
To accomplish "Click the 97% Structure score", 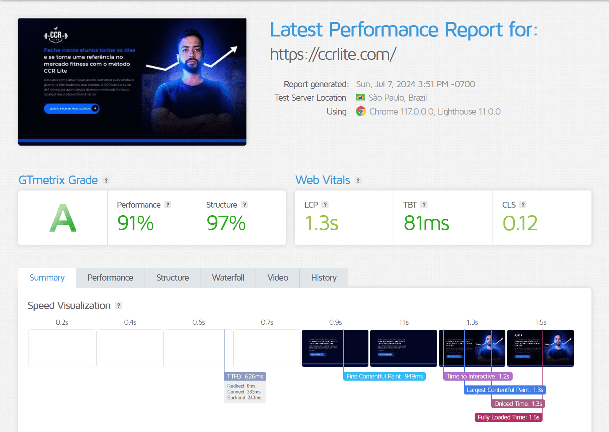I will click(x=226, y=223).
